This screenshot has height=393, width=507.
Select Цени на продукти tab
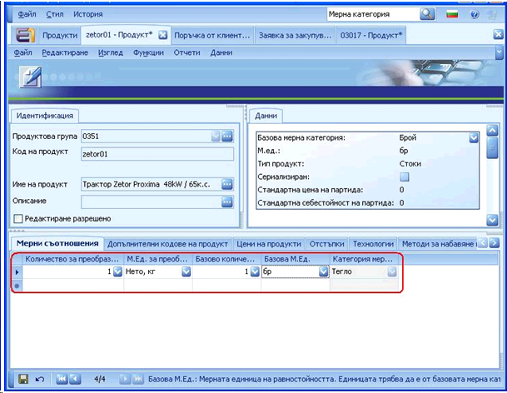269,244
